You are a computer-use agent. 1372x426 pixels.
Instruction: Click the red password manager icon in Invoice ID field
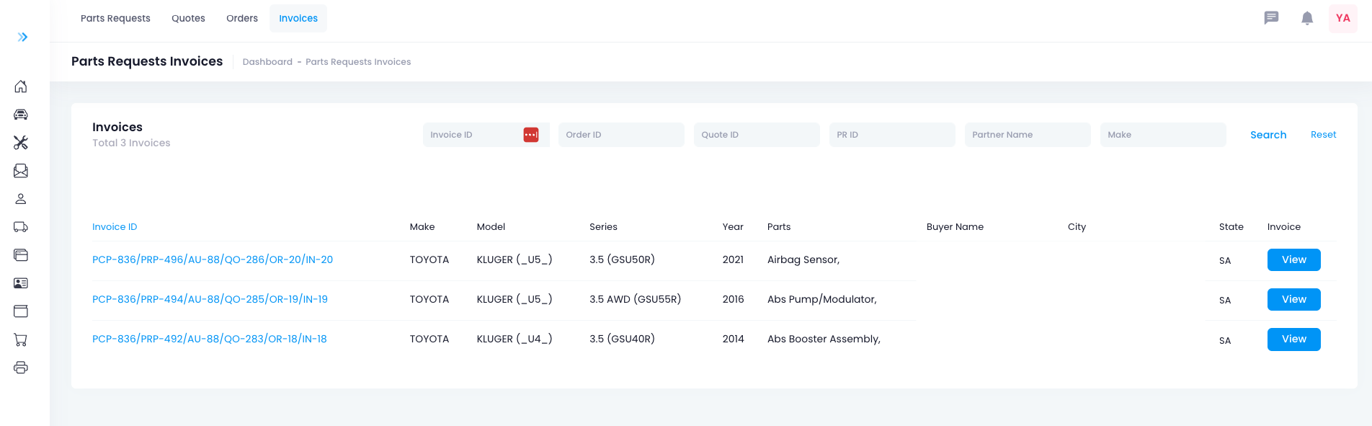tap(531, 135)
